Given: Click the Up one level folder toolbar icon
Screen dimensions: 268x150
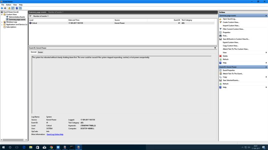Looking at the screenshot, I should point(9,8).
